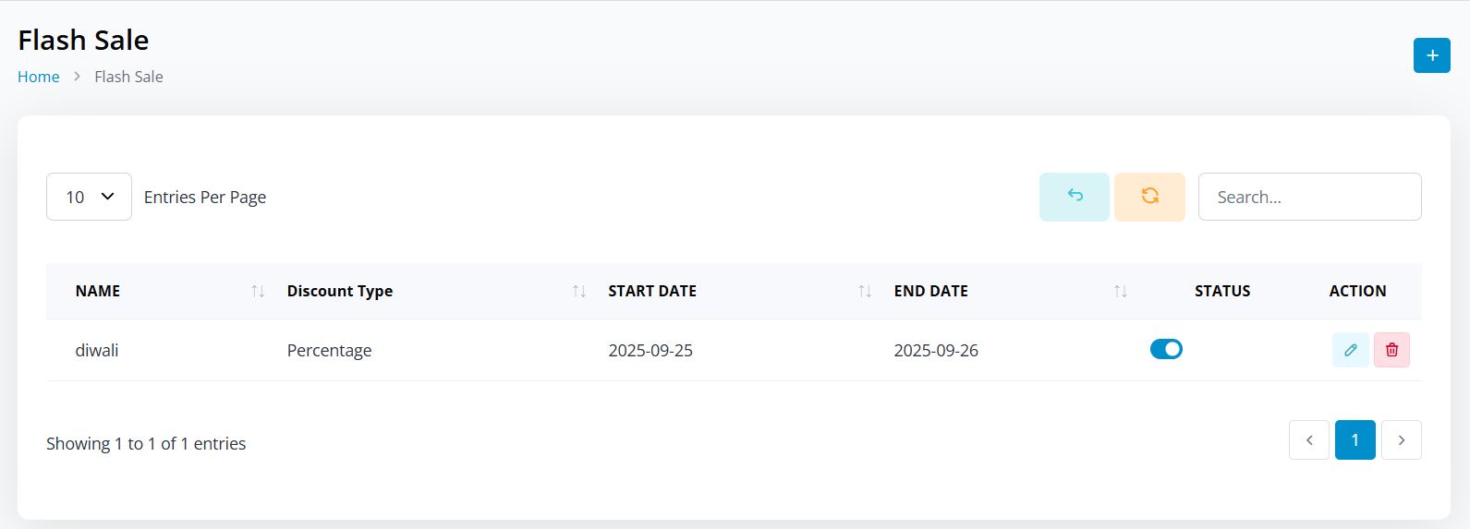
Task: Open the Home breadcrumb link
Action: [x=39, y=77]
